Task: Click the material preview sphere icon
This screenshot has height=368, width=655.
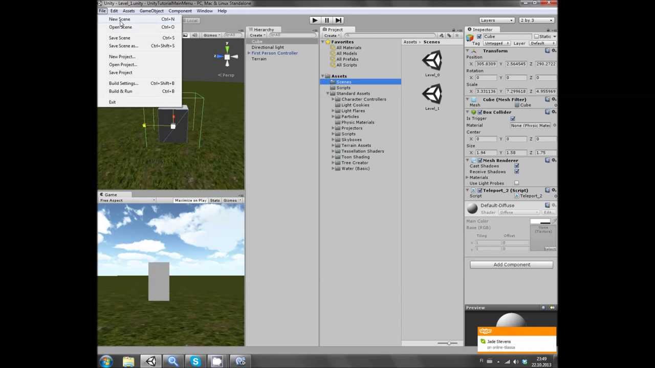Action: point(472,208)
